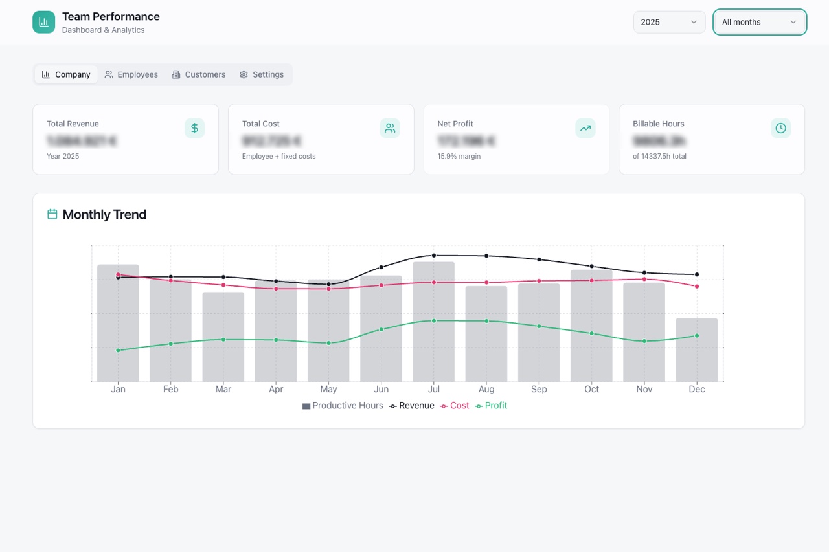Switch to the Customers tab

199,74
